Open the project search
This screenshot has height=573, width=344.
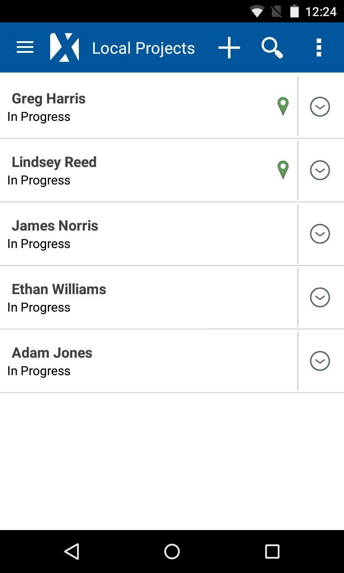[272, 47]
